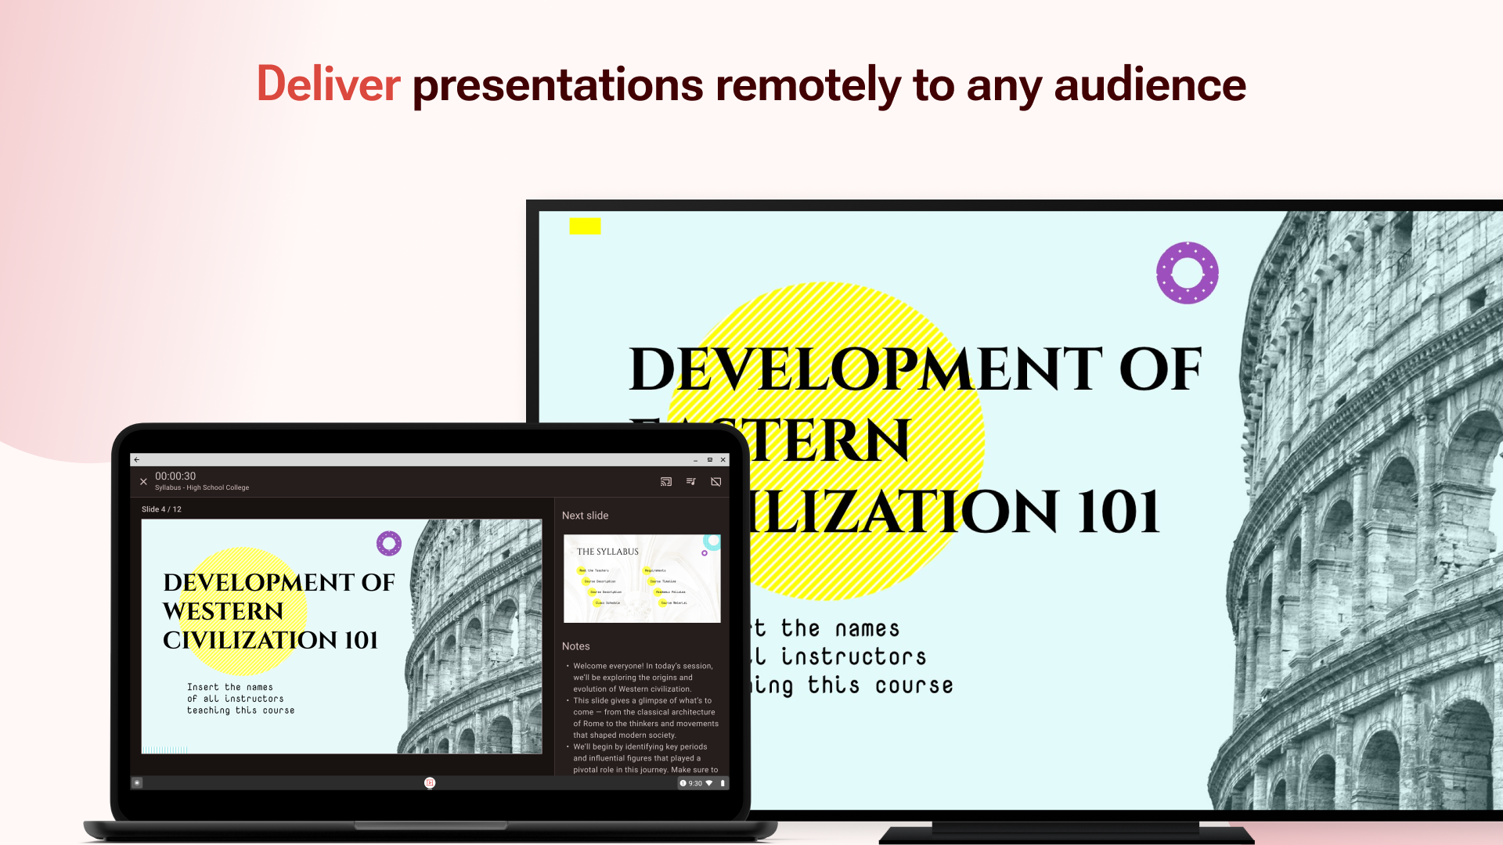The height and width of the screenshot is (845, 1503).
Task: Click the Notes section heading
Action: (x=575, y=646)
